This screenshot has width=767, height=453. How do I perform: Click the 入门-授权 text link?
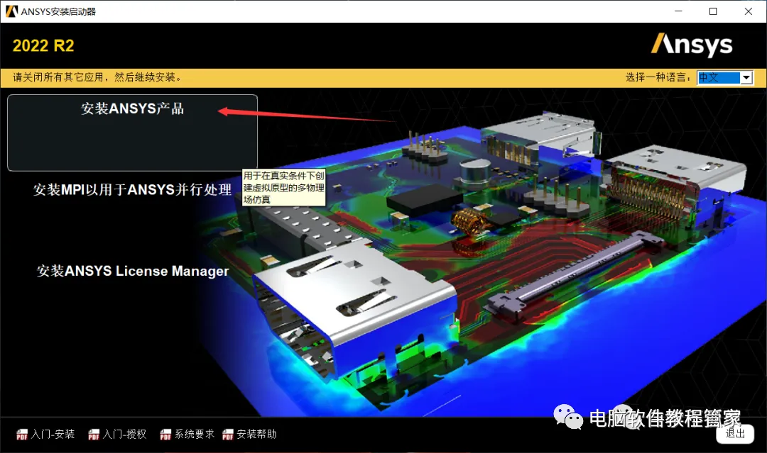125,434
